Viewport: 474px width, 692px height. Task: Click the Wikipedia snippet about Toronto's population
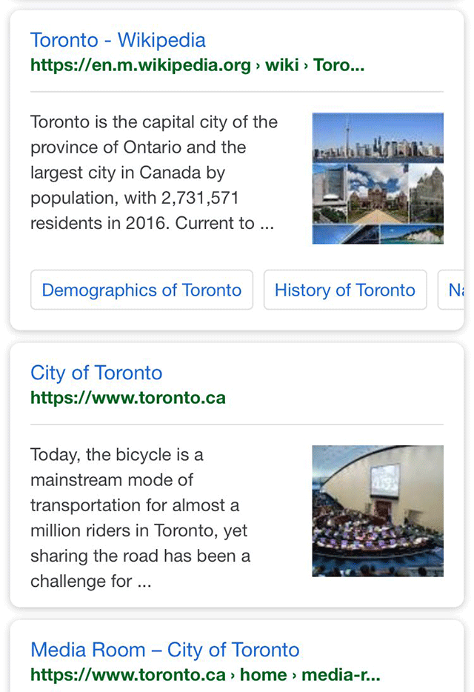pyautogui.click(x=154, y=173)
